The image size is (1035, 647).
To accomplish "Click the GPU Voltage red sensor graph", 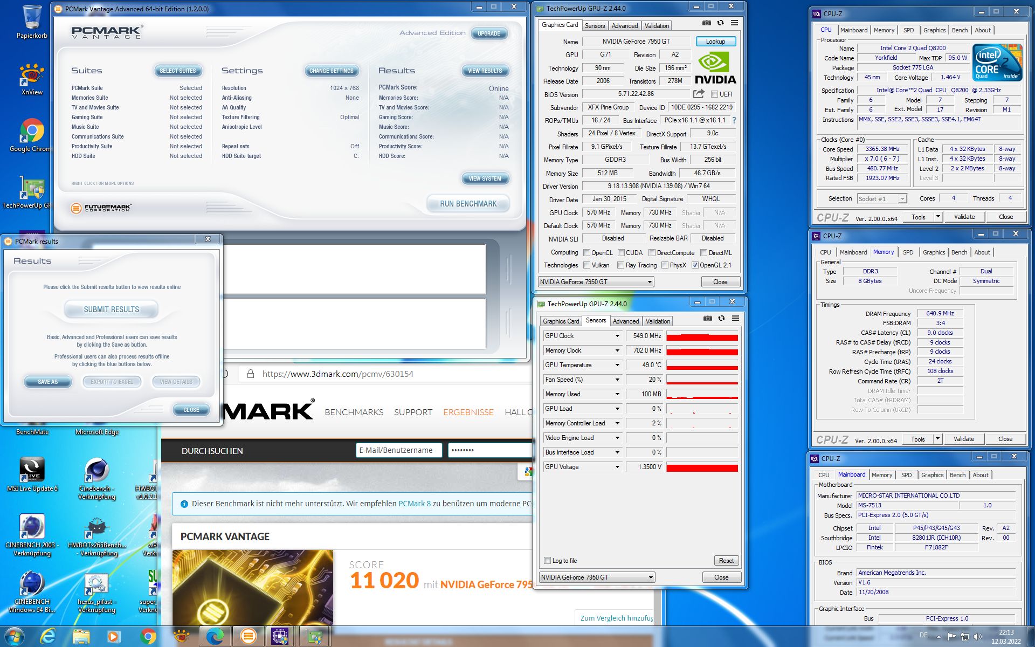I will [x=702, y=467].
